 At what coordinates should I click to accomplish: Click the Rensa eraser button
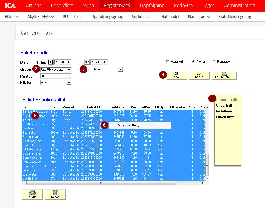point(199,75)
